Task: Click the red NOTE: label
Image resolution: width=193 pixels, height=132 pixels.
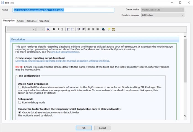Action: (x=19, y=67)
